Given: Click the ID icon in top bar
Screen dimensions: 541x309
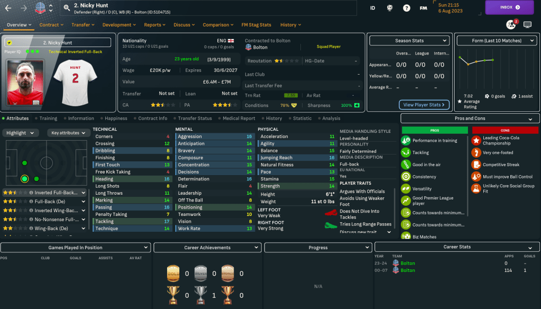Looking at the screenshot, I should click(372, 8).
